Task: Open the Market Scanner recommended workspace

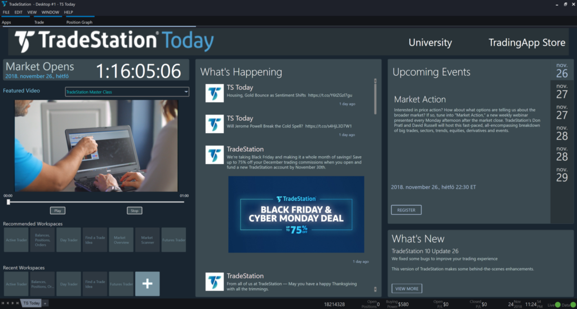Action: pyautogui.click(x=147, y=240)
